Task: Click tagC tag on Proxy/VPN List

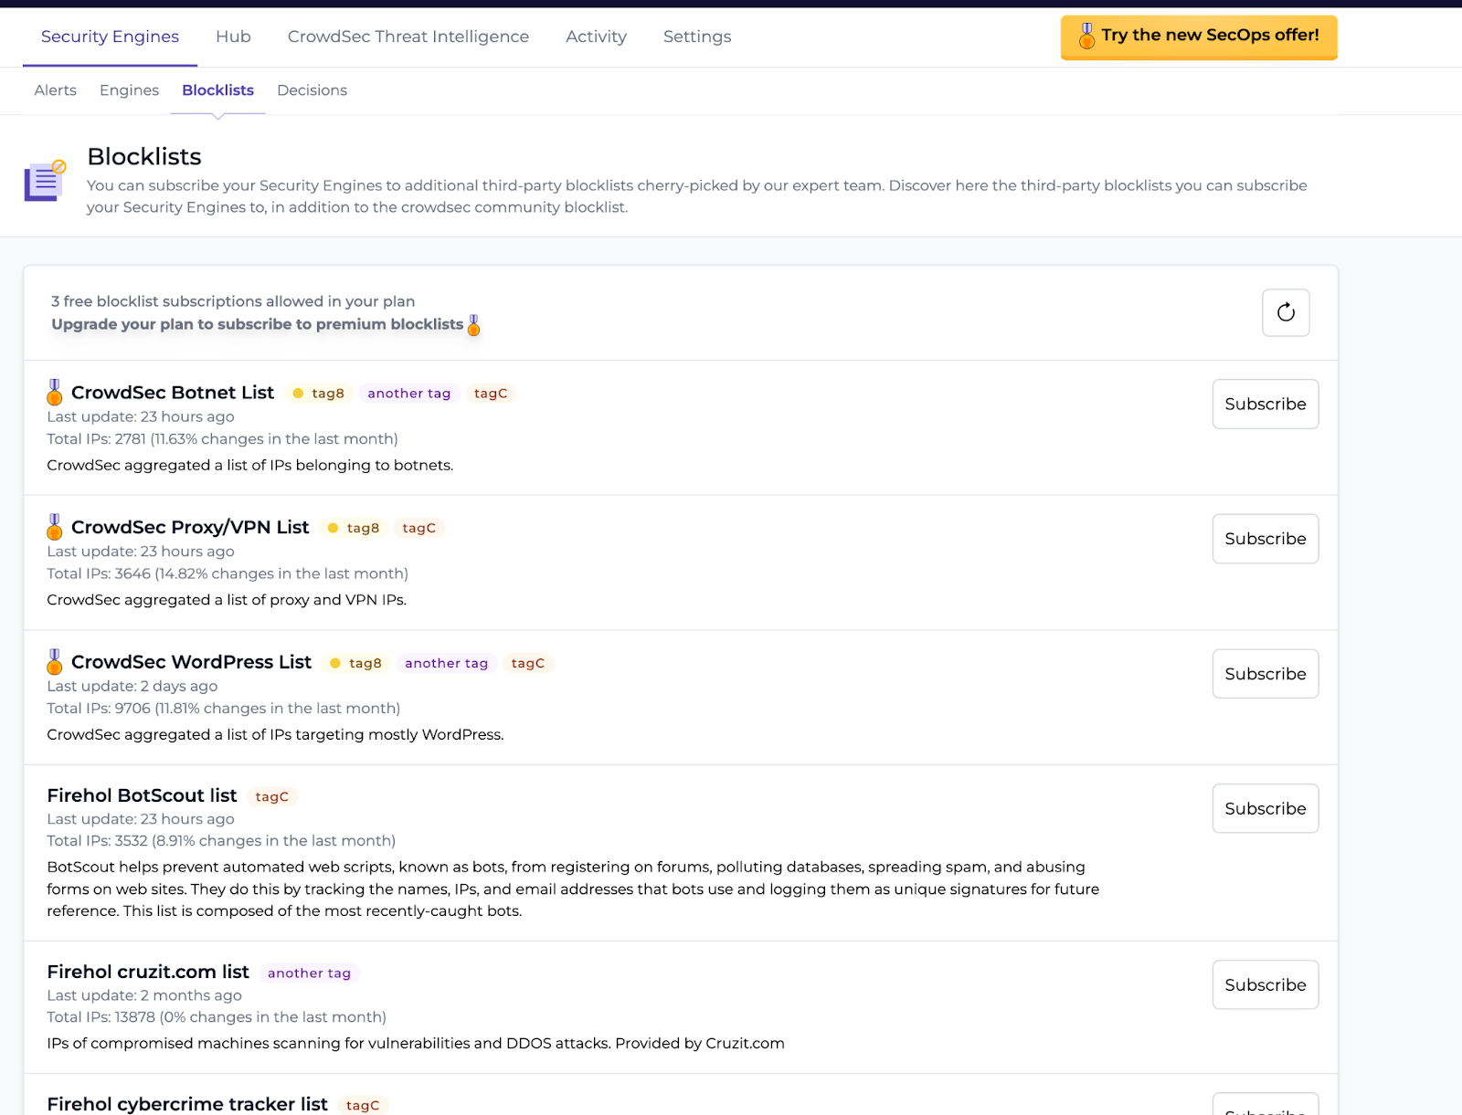Action: coord(419,528)
